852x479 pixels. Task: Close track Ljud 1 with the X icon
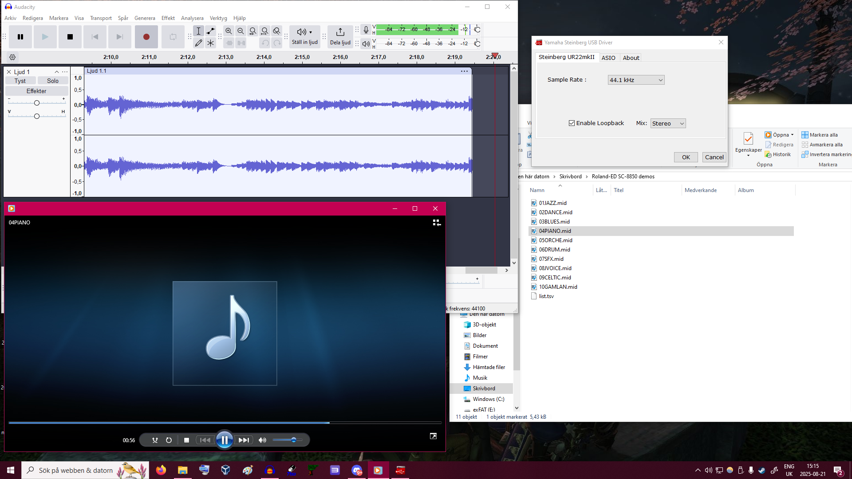click(x=9, y=72)
